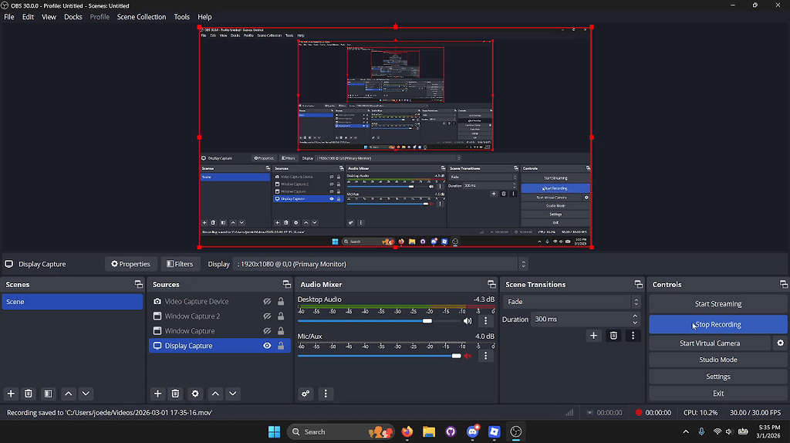Viewport: 790px width, 443px height.
Task: Open the Help menu
Action: (204, 17)
